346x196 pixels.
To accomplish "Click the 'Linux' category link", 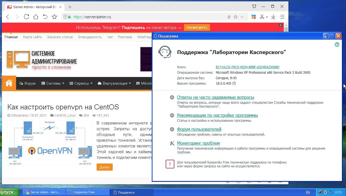I will click(72, 115).
